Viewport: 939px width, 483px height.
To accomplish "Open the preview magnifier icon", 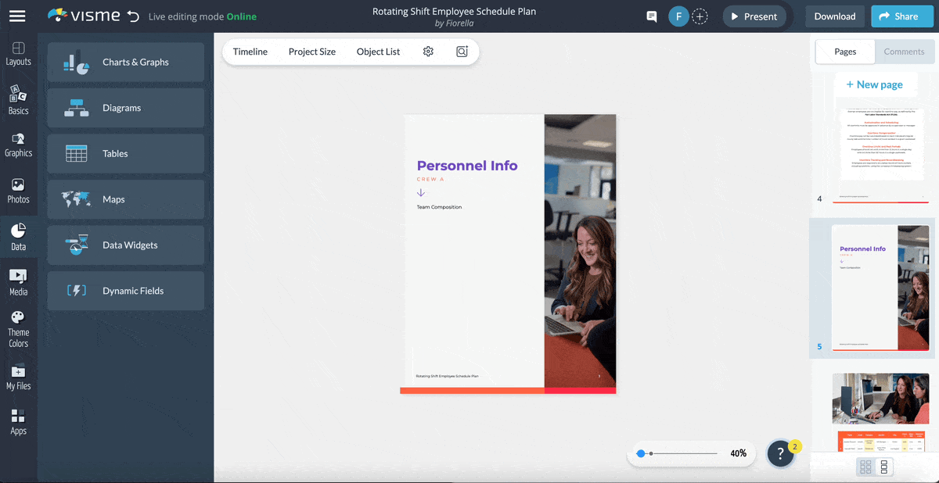I will click(462, 51).
